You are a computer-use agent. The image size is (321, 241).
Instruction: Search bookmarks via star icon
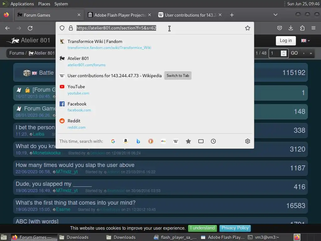(x=188, y=141)
